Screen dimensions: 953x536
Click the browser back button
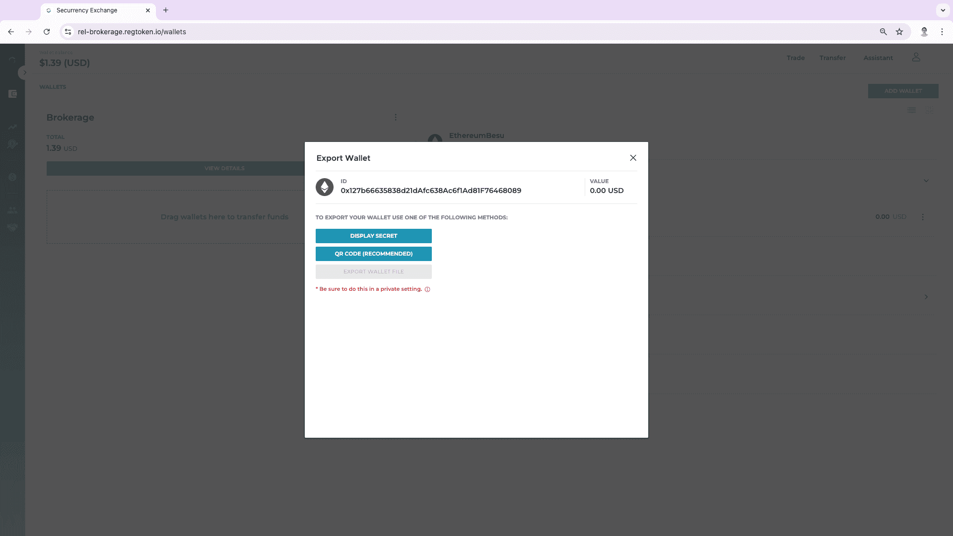11,32
